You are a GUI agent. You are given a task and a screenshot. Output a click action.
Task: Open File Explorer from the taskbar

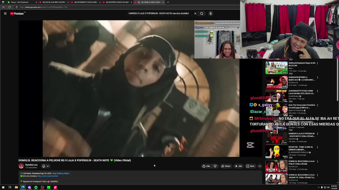click(x=16, y=187)
